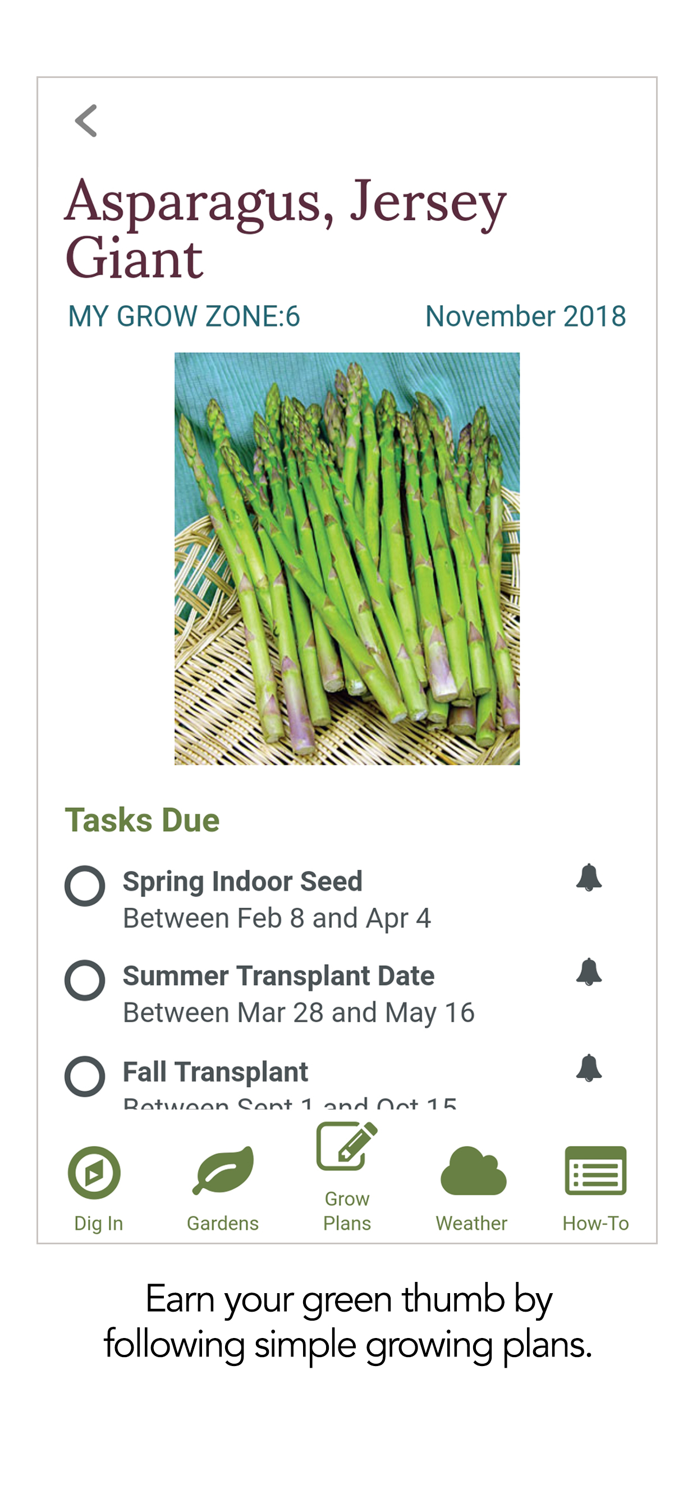
Task: Tap the Grow Plans tab label
Action: coord(347,1211)
